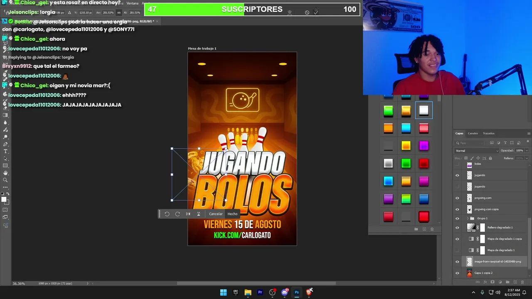The height and width of the screenshot is (299, 532).
Task: Hide Relleno degradado 1 layer
Action: click(x=458, y=228)
